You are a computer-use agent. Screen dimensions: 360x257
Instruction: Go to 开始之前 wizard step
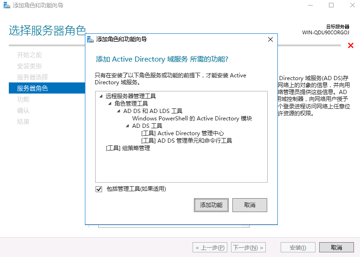tap(29, 55)
